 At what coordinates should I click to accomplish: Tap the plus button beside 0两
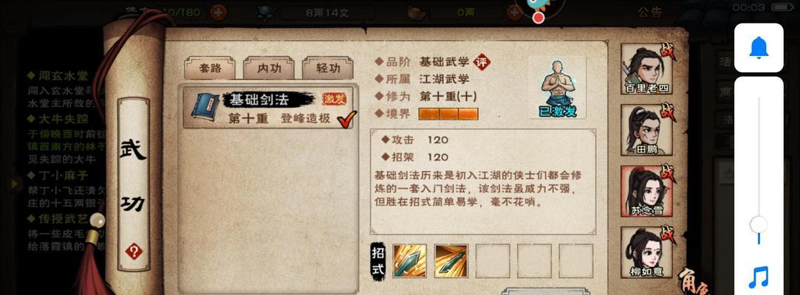point(514,13)
